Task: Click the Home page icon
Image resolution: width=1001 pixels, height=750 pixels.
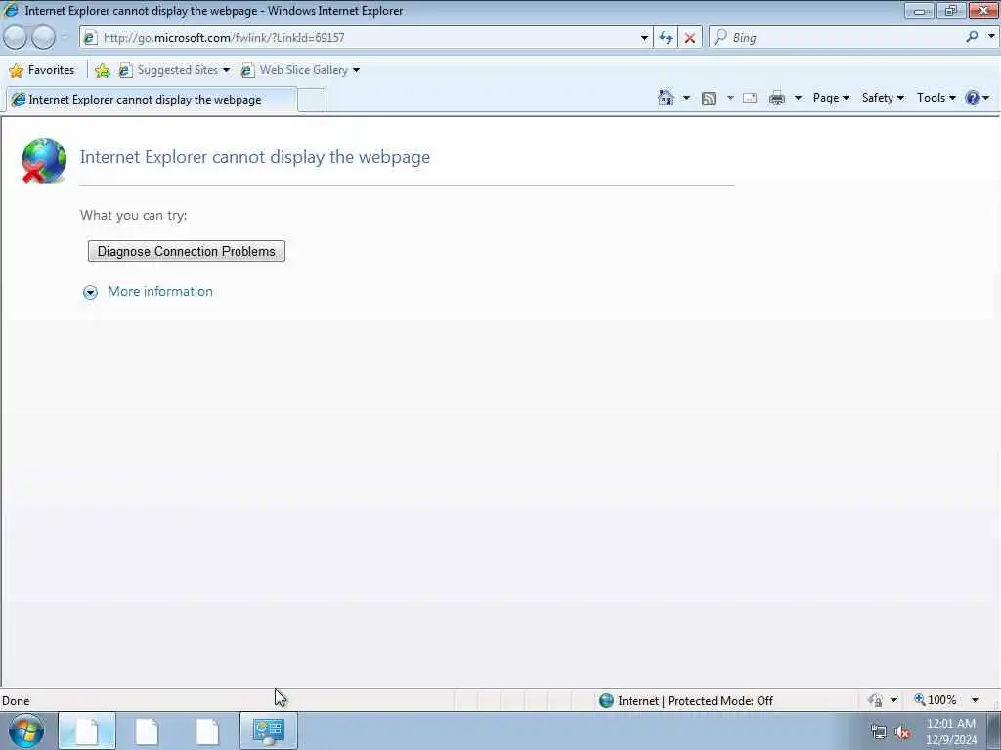Action: pyautogui.click(x=665, y=98)
